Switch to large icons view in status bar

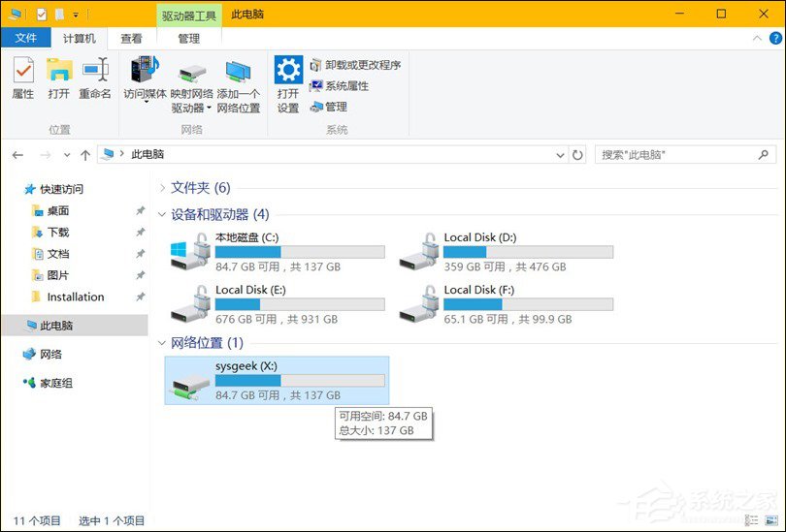click(x=771, y=521)
